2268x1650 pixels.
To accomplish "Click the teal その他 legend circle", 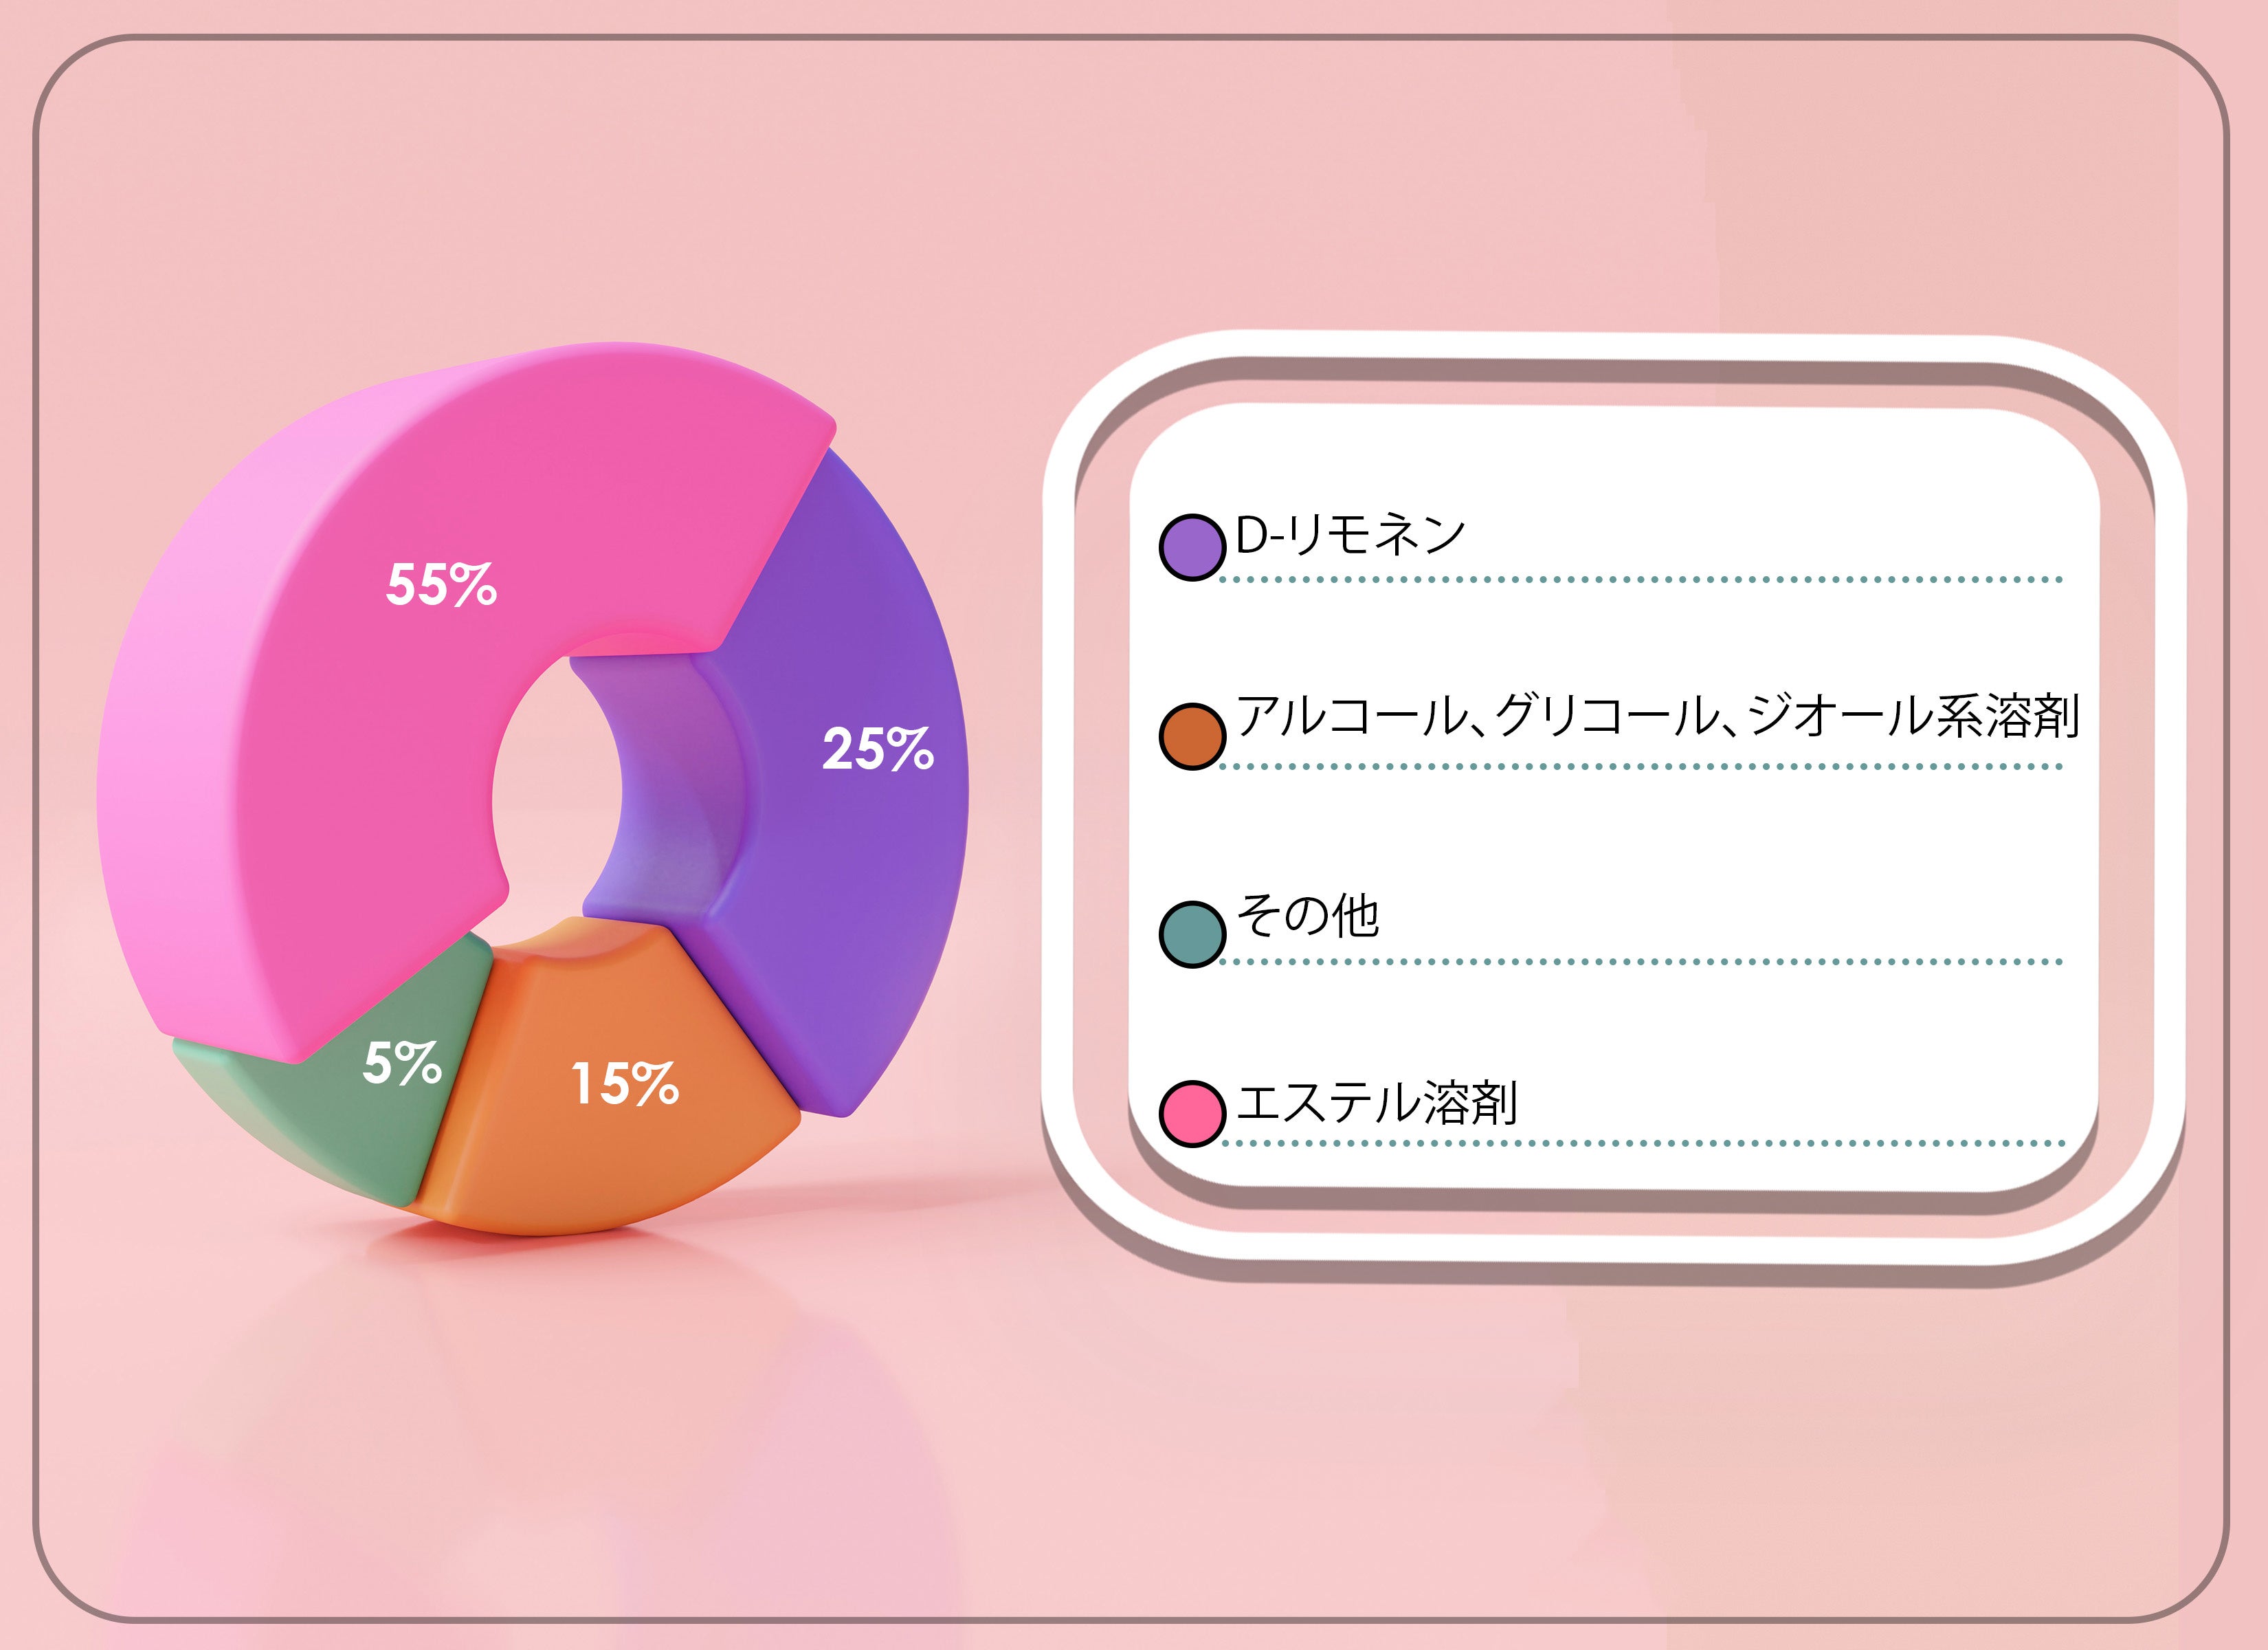I will [x=1192, y=934].
